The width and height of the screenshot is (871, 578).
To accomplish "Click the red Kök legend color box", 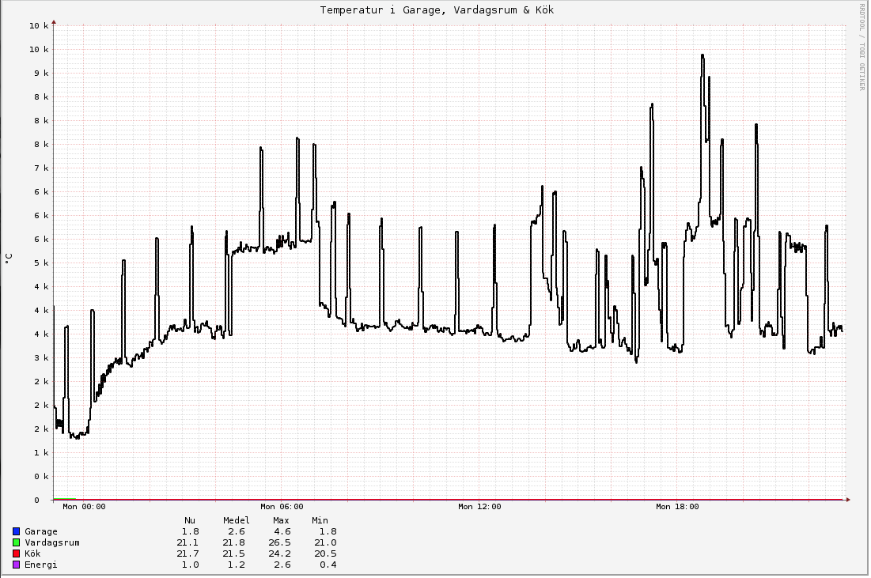I will tap(16, 553).
